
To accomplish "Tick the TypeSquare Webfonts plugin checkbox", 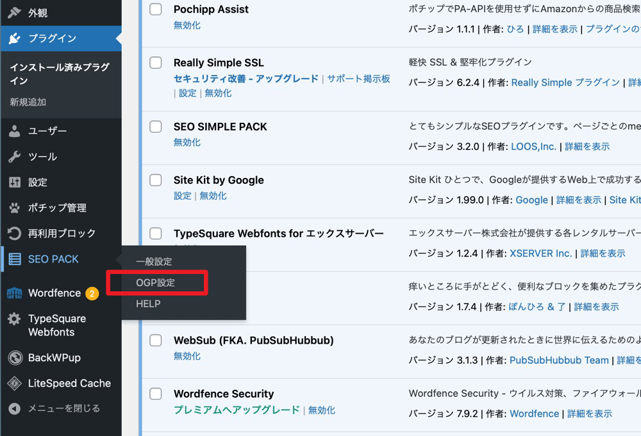I will [155, 234].
